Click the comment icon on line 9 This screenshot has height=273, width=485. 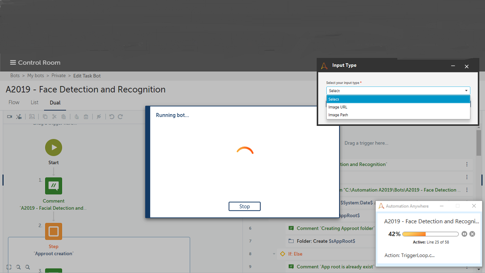click(291, 267)
